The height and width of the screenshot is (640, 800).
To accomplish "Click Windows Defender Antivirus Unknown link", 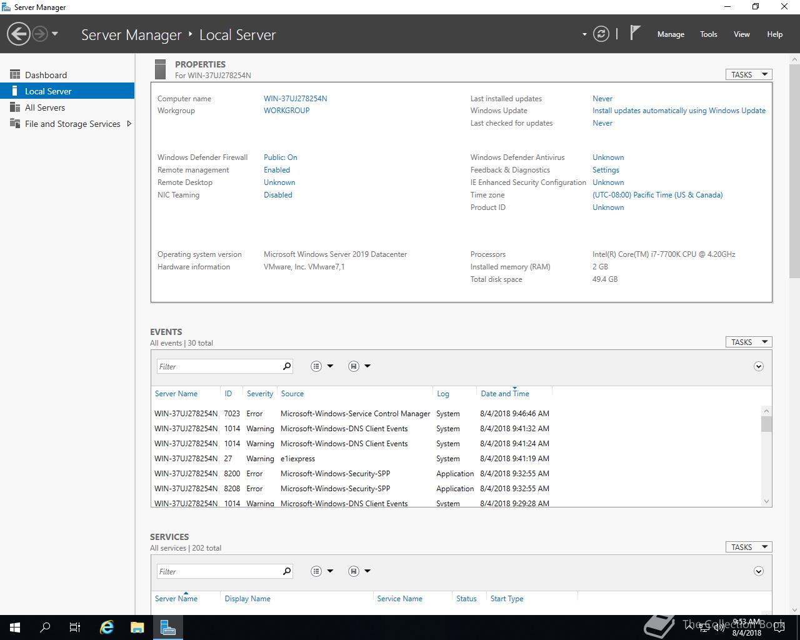I will click(x=608, y=157).
